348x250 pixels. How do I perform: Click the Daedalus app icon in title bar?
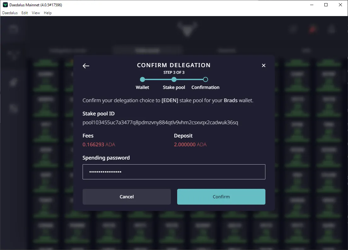[x=5, y=5]
